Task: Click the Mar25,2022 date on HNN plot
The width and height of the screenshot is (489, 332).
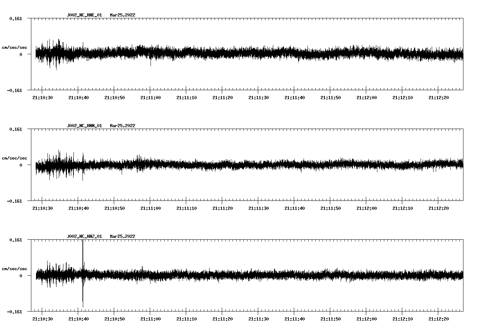Action: pos(123,126)
